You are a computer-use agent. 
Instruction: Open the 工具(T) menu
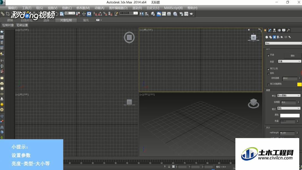(27, 8)
